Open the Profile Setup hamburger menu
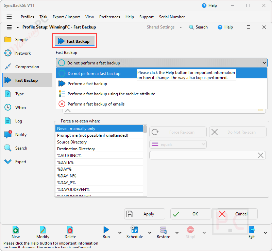The width and height of the screenshot is (272, 251). 9,27
